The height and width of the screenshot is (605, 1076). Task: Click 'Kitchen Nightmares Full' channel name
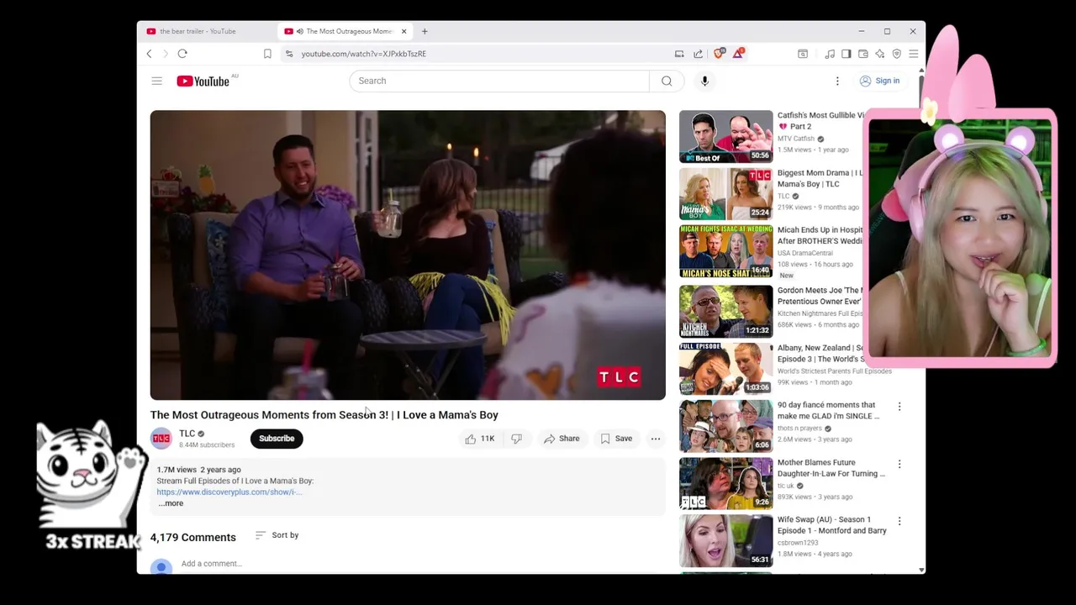coord(820,313)
